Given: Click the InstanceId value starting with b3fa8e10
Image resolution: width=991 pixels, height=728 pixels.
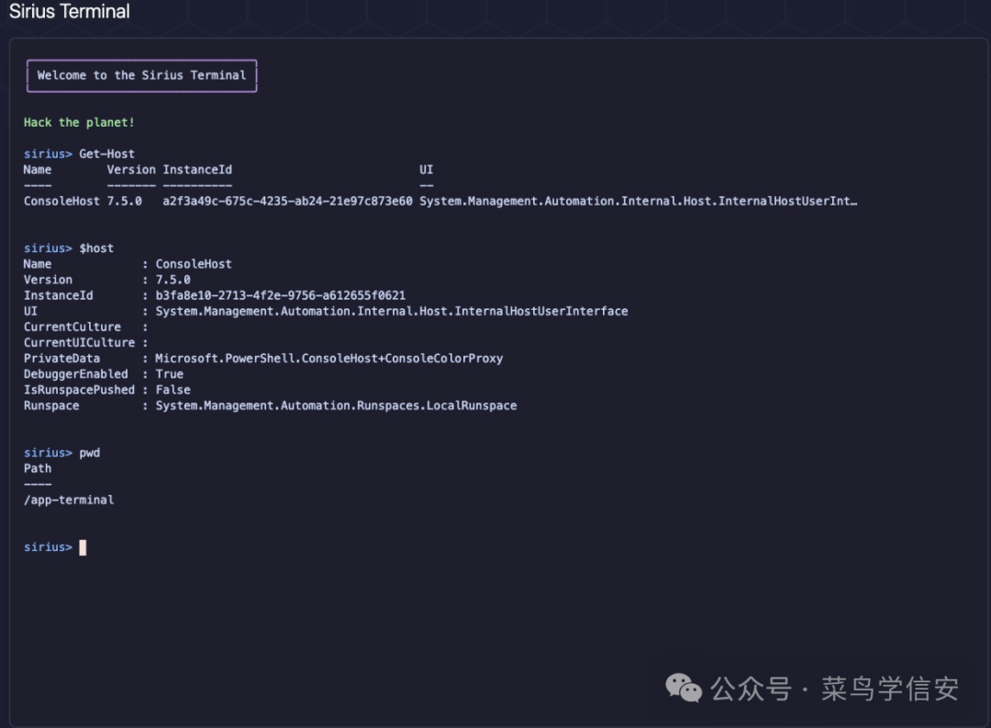Looking at the screenshot, I should coord(280,295).
